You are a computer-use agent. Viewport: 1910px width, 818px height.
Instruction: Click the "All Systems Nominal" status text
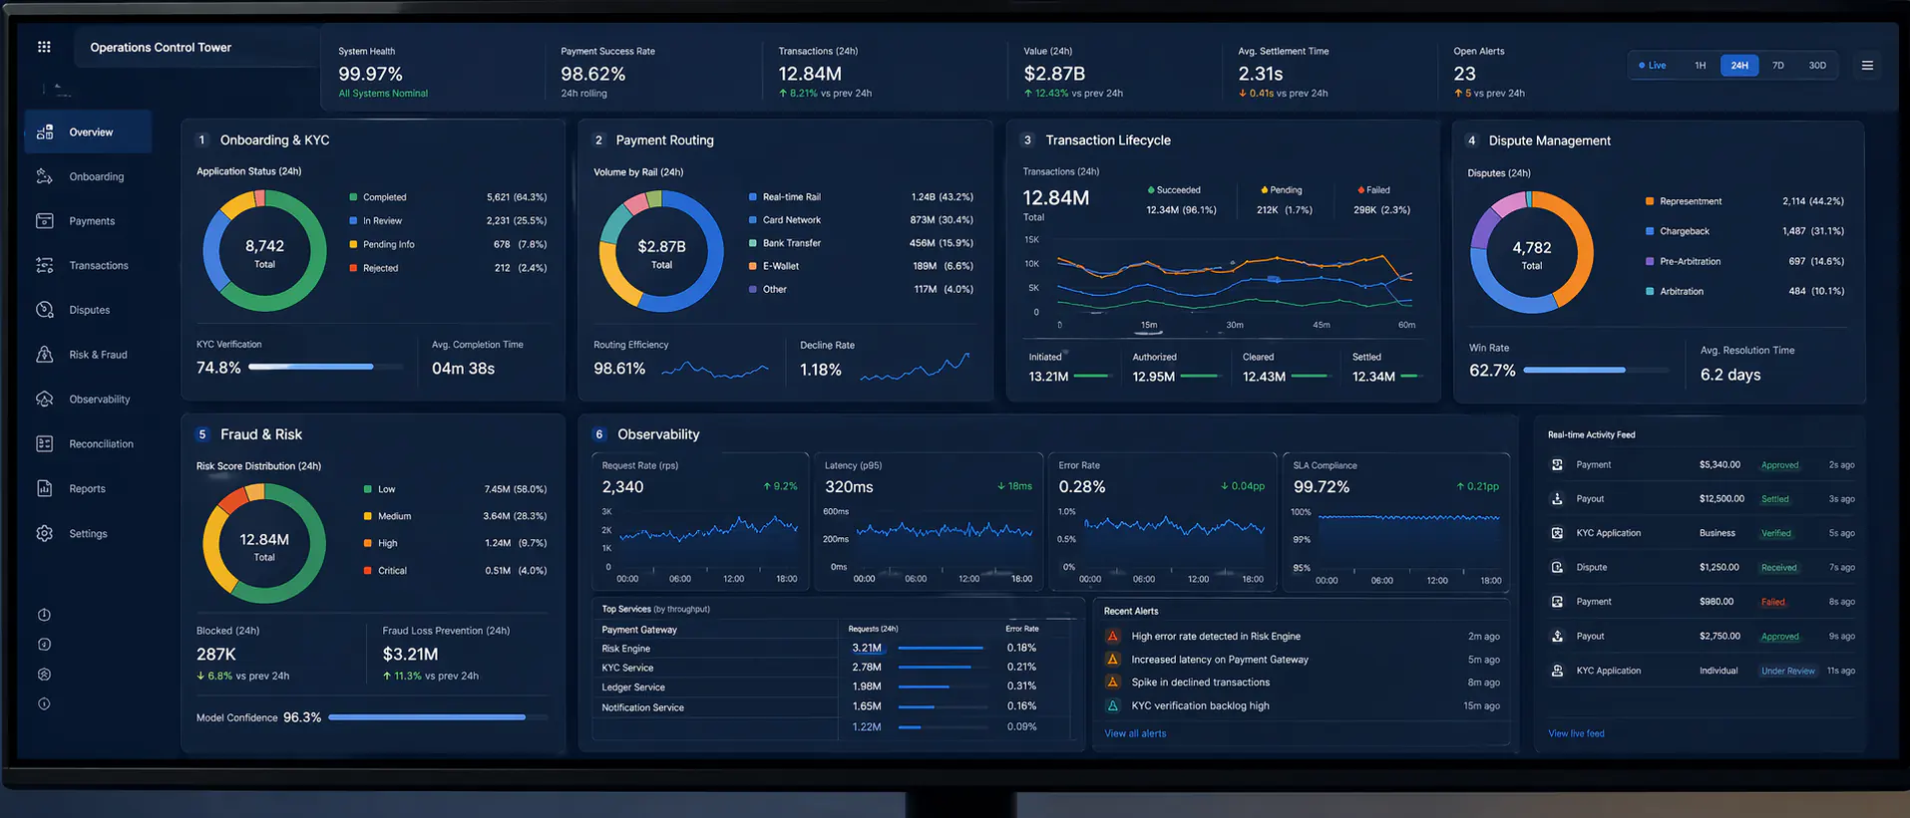[x=383, y=94]
